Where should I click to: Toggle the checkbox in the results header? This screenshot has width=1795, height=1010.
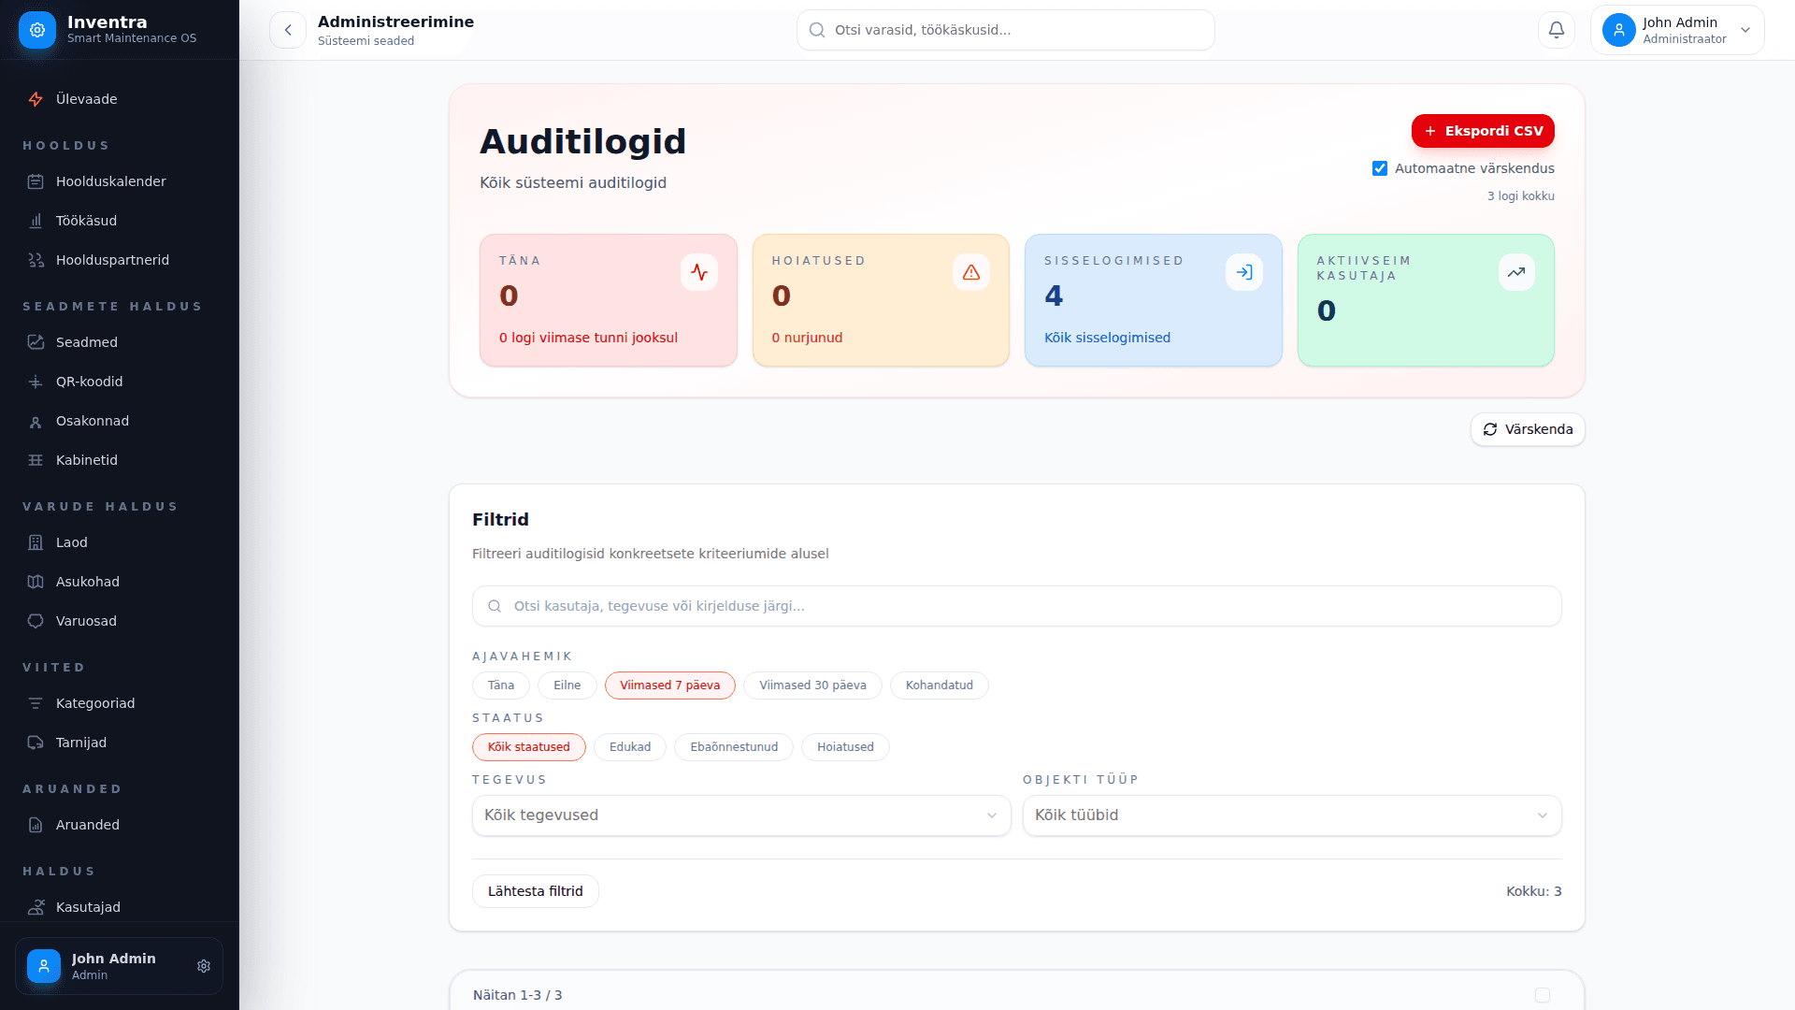1543,996
